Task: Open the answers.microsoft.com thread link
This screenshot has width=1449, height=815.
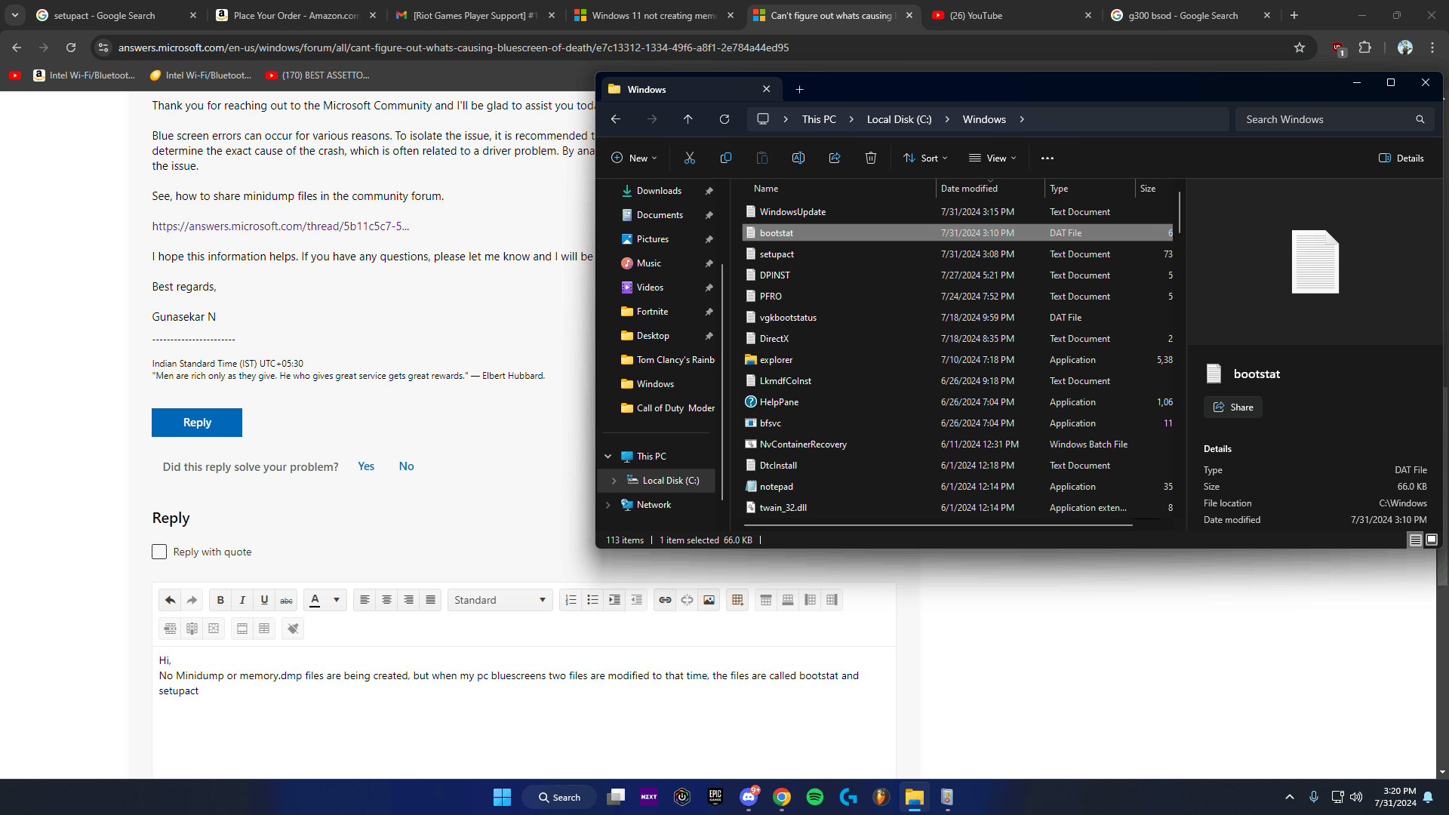Action: [280, 226]
